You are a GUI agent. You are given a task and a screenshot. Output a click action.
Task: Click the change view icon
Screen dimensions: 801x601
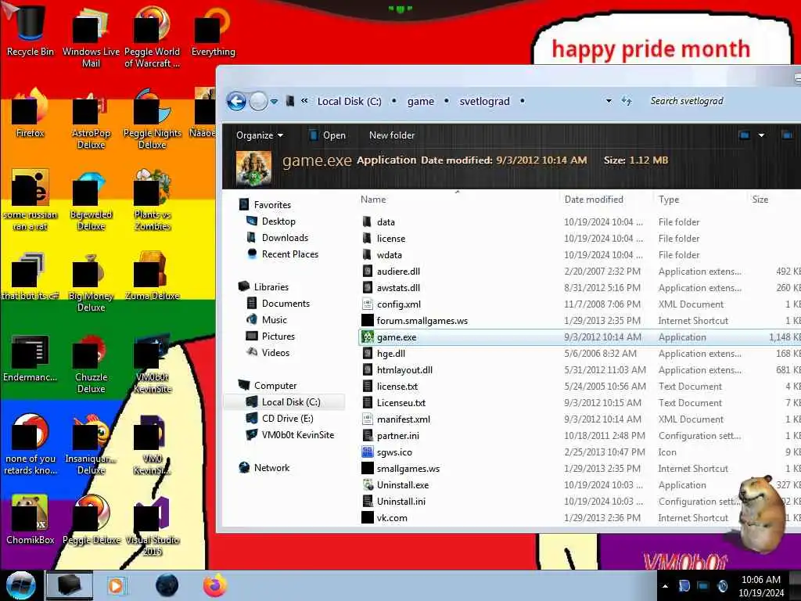(745, 135)
